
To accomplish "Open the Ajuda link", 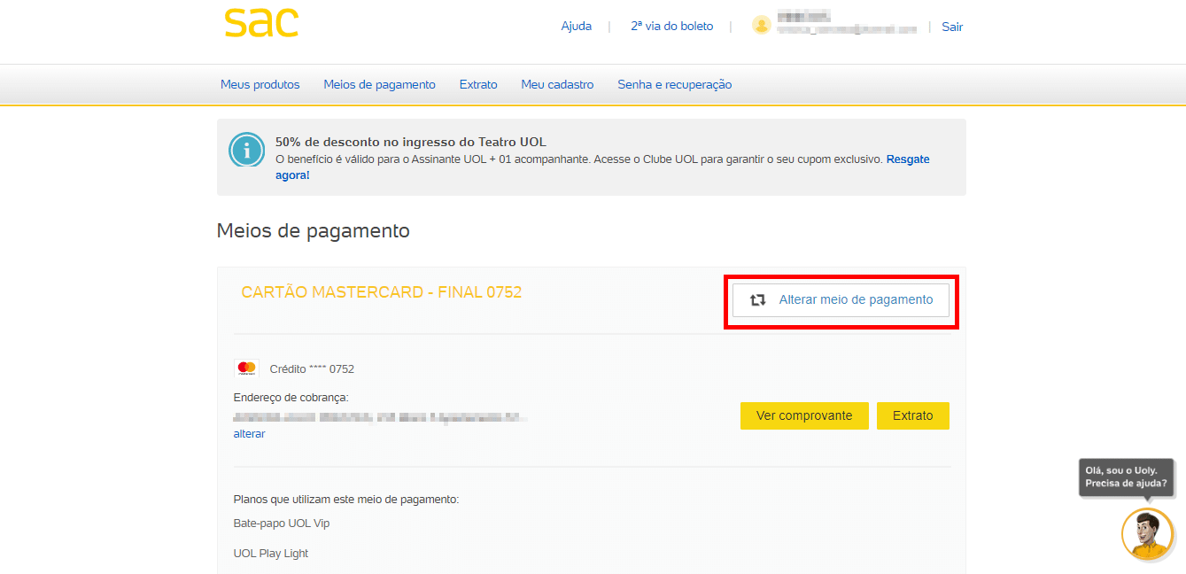I will pos(577,27).
